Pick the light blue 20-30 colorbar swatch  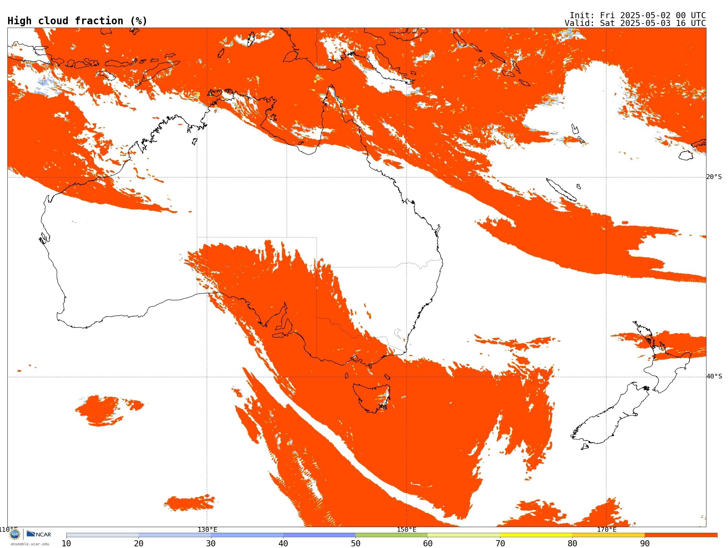click(175, 535)
